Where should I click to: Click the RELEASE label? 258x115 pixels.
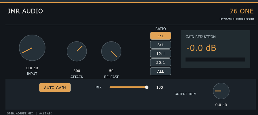tap(112, 77)
